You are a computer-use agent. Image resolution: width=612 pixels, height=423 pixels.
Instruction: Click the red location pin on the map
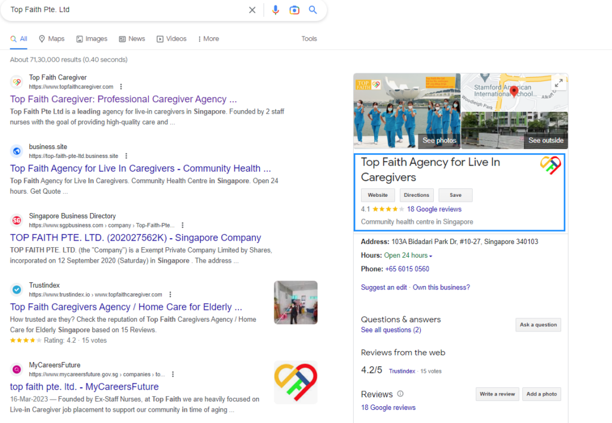(514, 92)
